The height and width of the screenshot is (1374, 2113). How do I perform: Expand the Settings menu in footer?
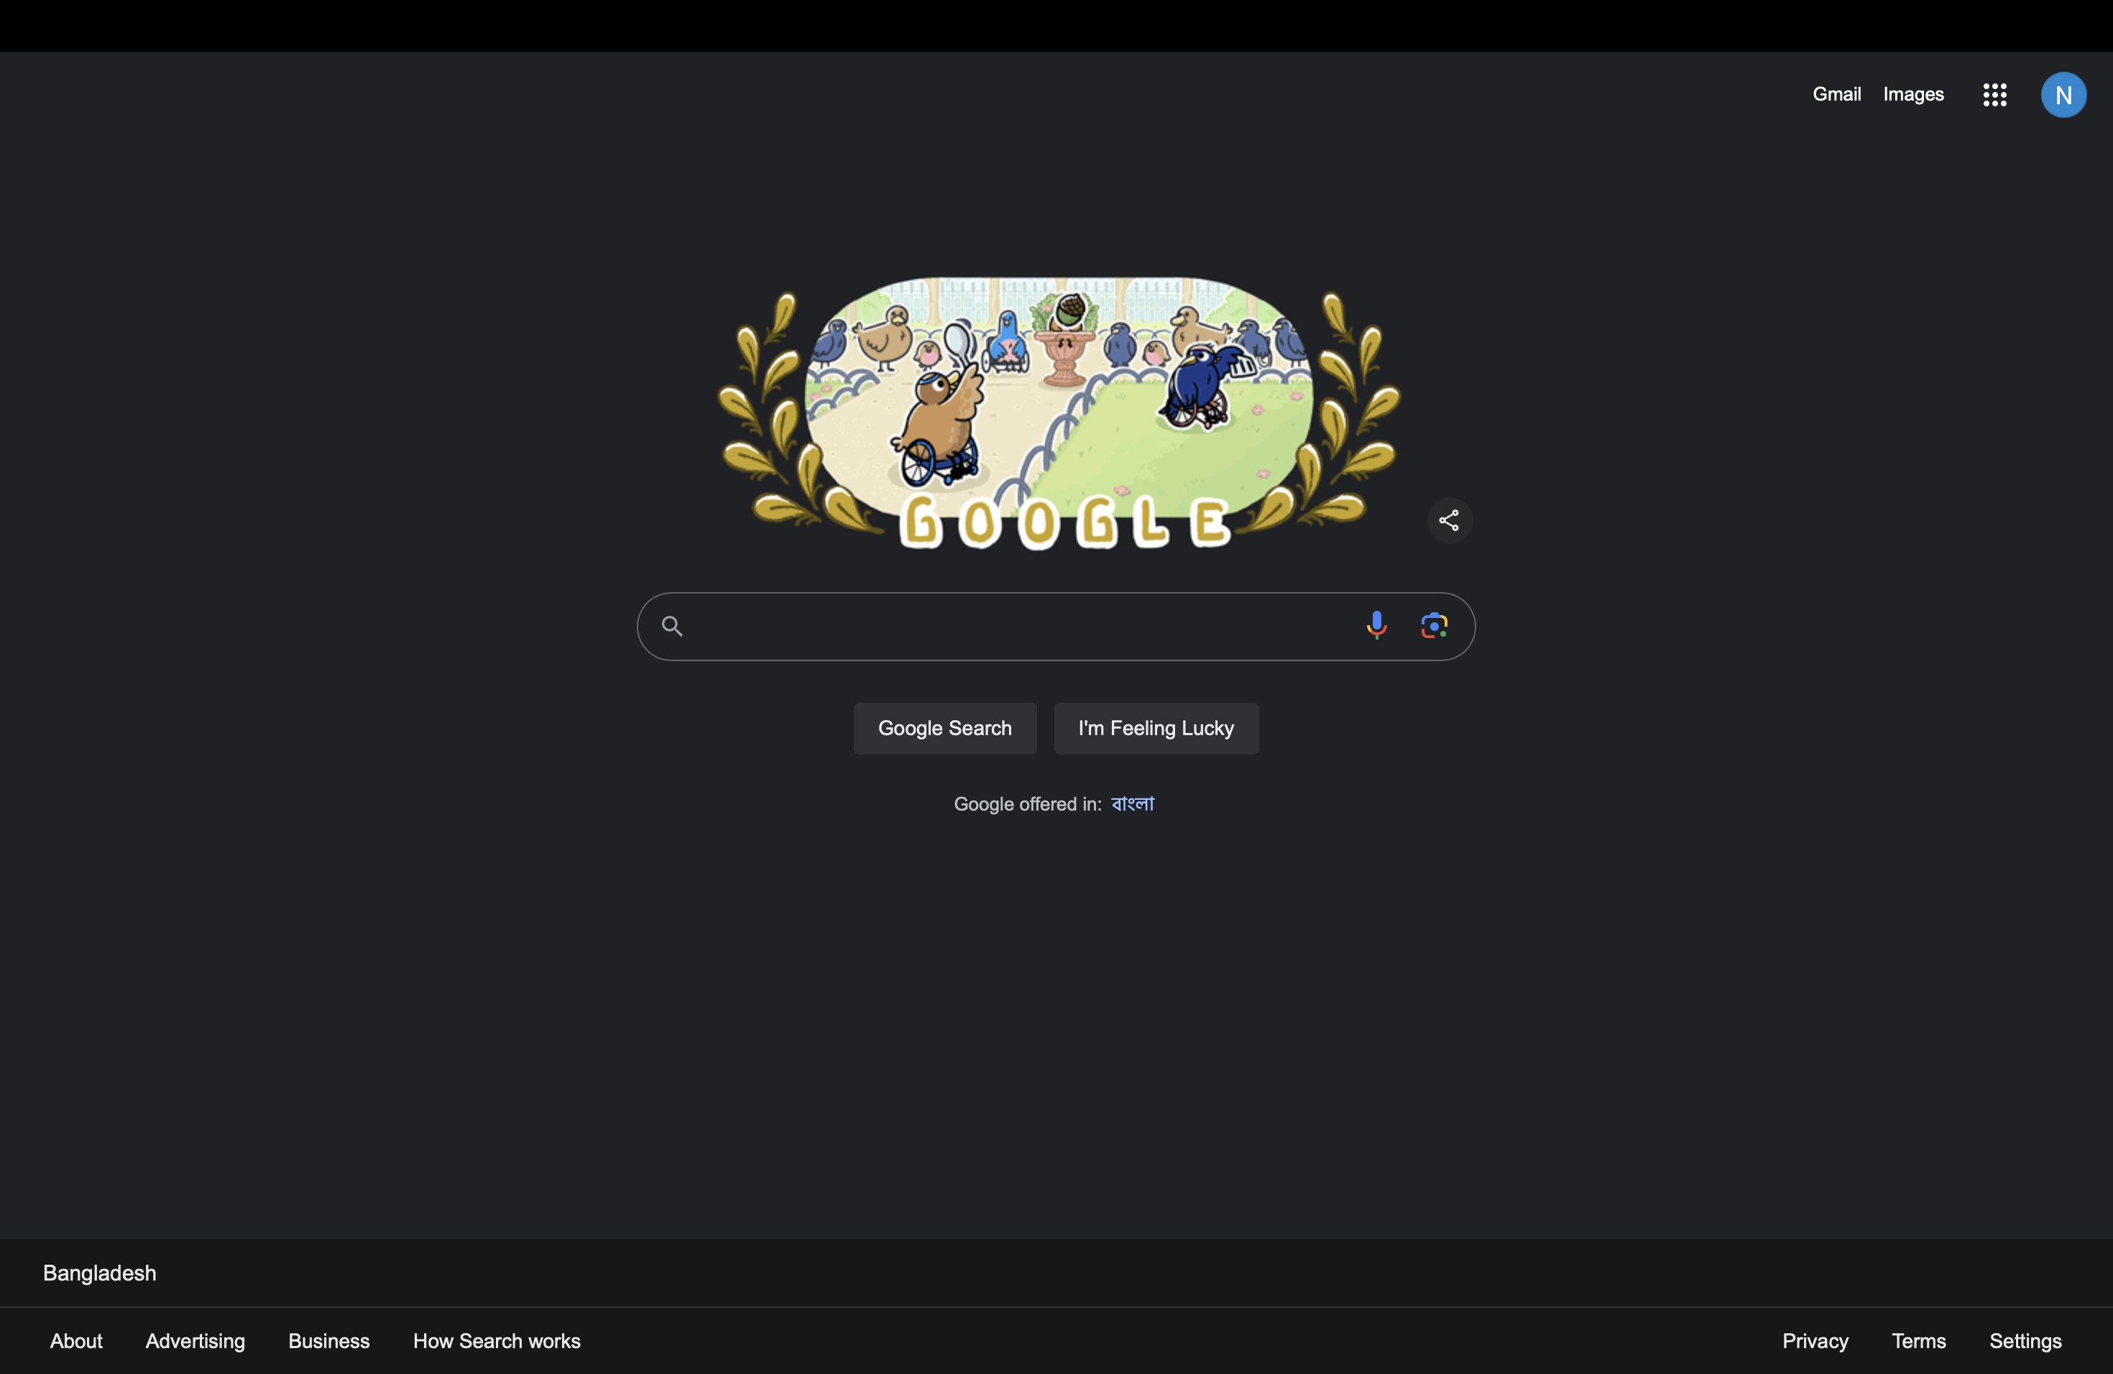coord(2025,1340)
